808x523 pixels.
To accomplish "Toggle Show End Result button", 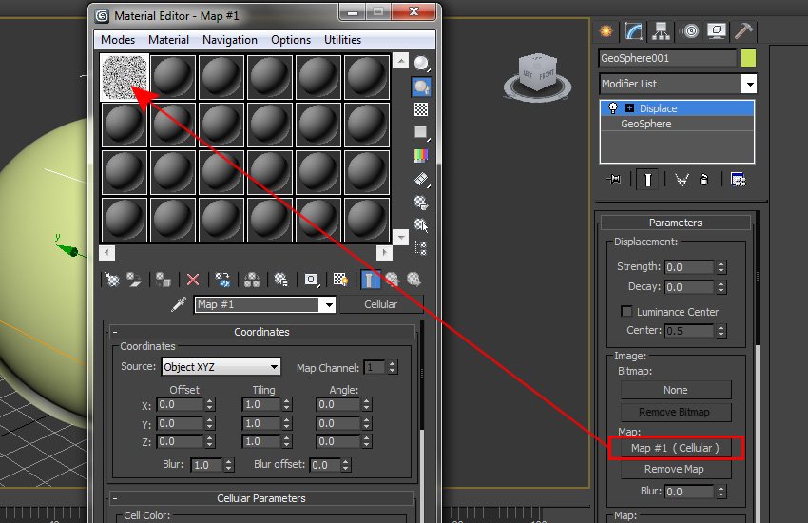I will click(647, 179).
